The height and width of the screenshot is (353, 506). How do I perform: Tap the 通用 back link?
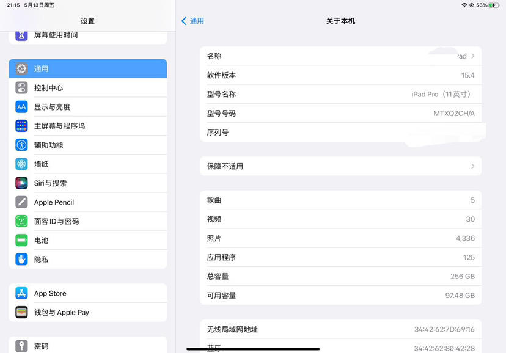(197, 21)
